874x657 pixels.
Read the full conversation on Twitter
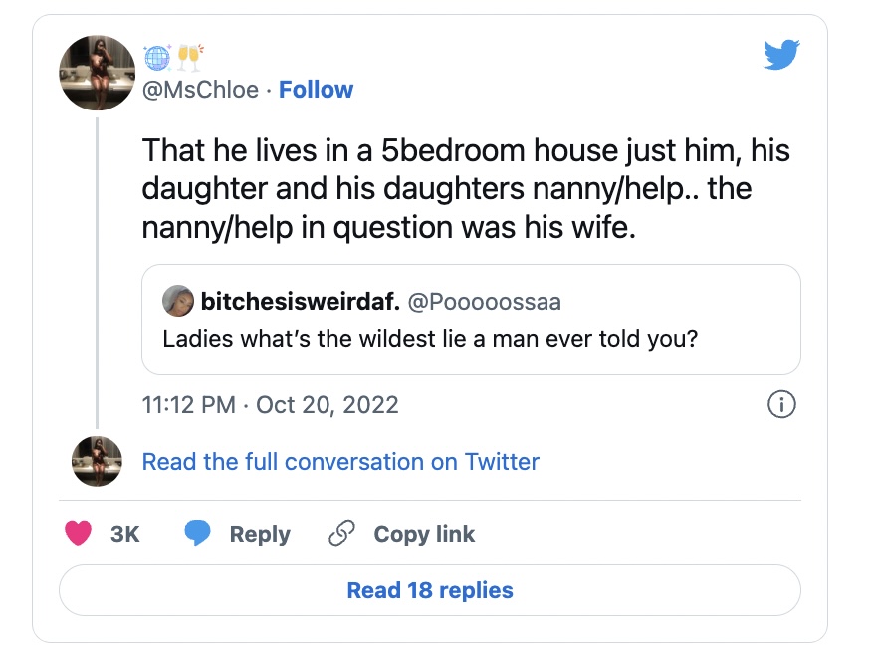coord(340,462)
